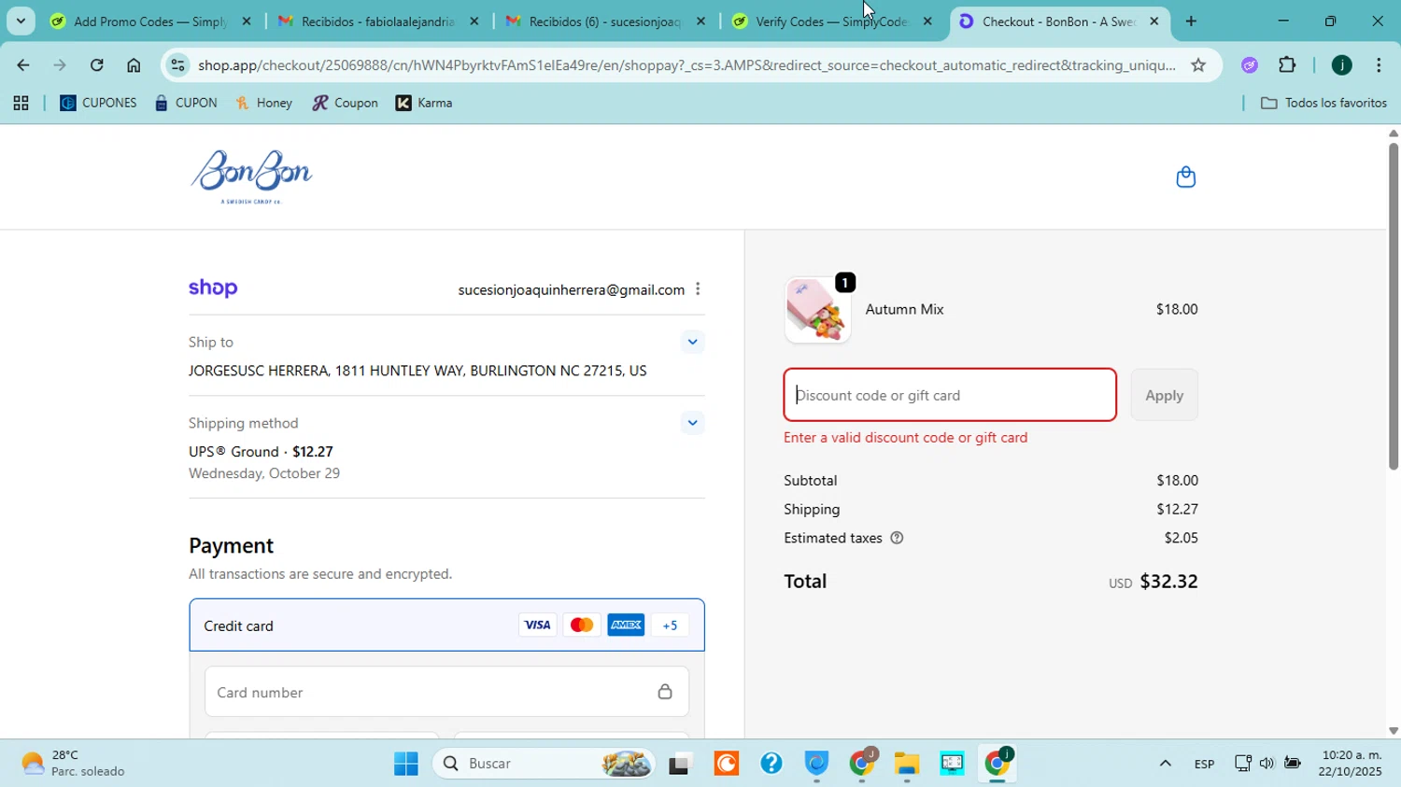The width and height of the screenshot is (1401, 787).
Task: Go back to the previous page
Action: 22,65
